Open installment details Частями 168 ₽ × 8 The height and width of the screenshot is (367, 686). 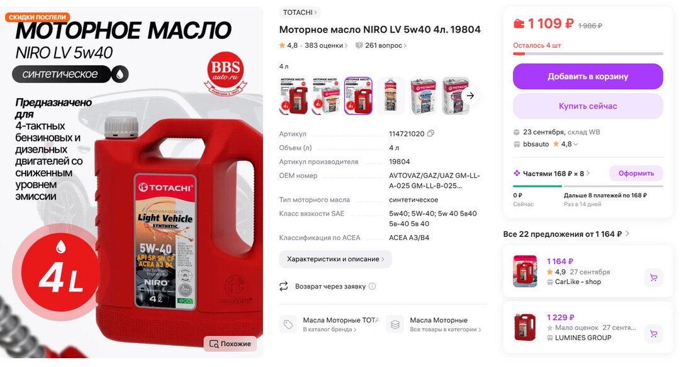(552, 173)
